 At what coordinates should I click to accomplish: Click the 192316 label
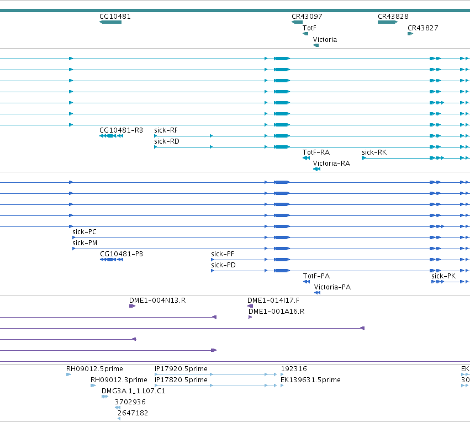(x=294, y=368)
